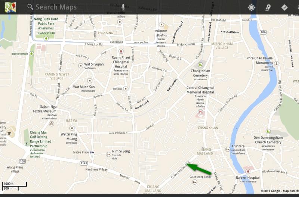Viewport: 299px width, 197px height.
Task: Click the Natee Place bed icon
Action: tap(92, 153)
